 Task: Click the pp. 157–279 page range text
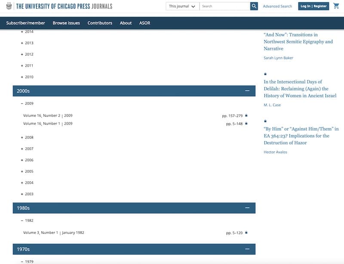pos(232,116)
